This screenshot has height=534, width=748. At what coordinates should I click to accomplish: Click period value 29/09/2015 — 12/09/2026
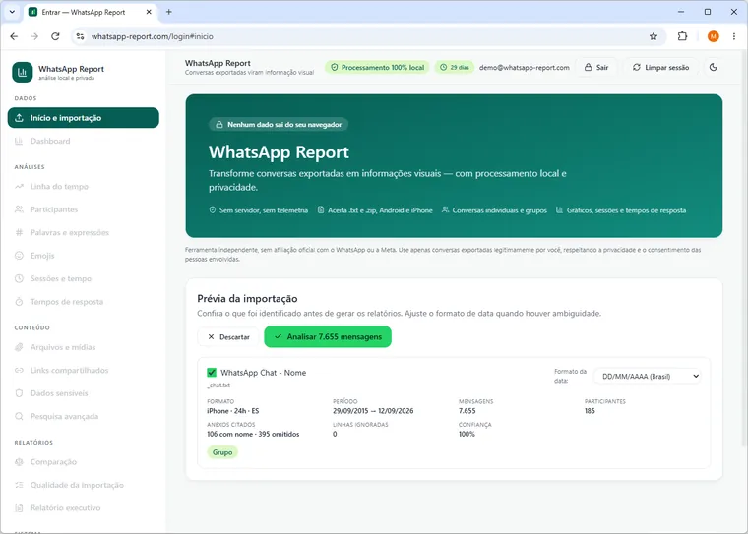click(x=373, y=411)
